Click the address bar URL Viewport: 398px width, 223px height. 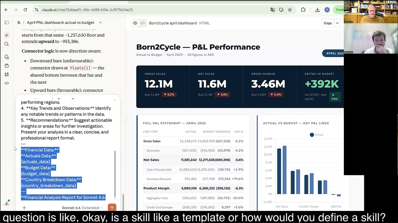87,10
